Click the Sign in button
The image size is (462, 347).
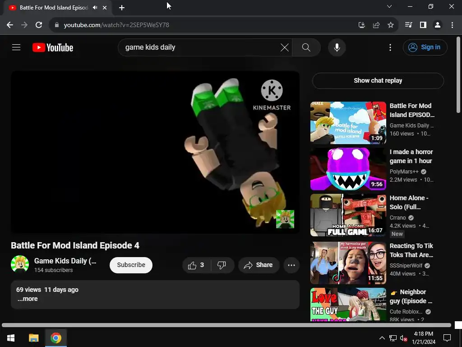coord(425,47)
